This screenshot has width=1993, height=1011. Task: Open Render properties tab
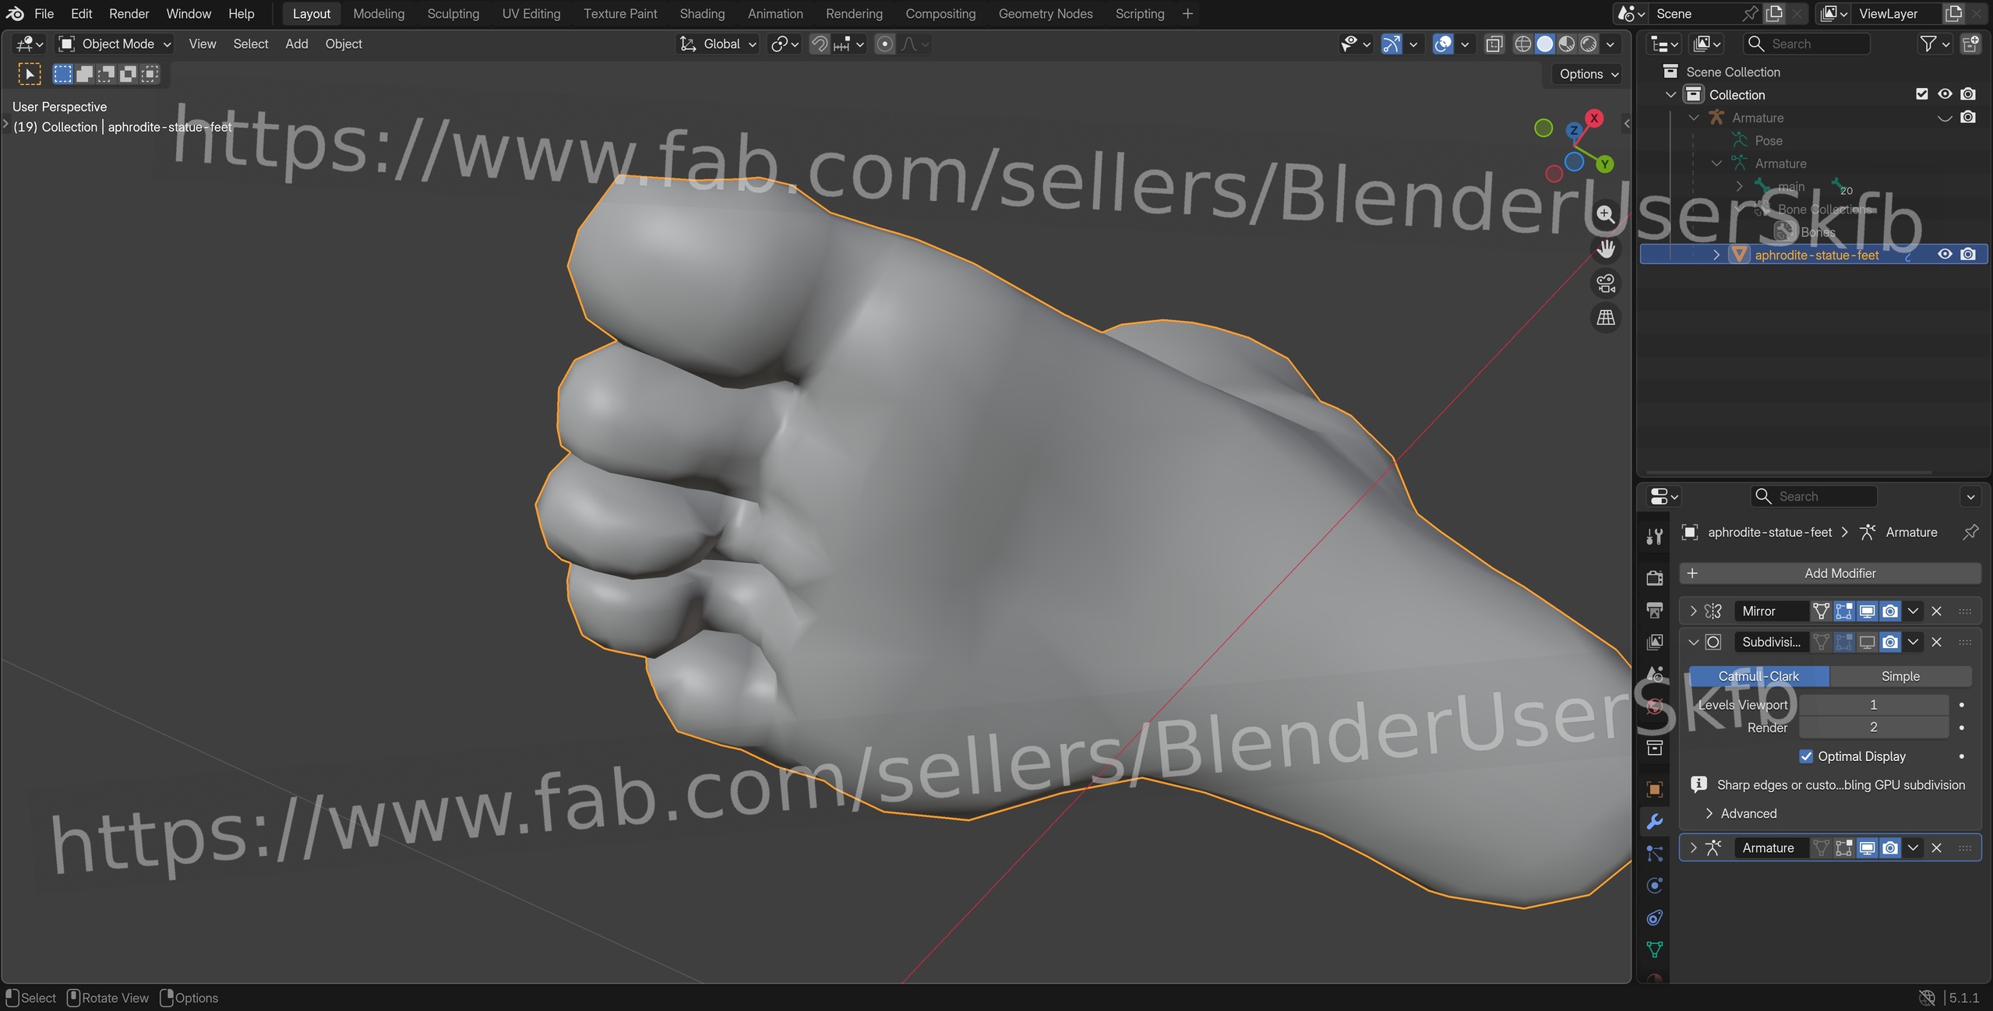pos(1654,578)
